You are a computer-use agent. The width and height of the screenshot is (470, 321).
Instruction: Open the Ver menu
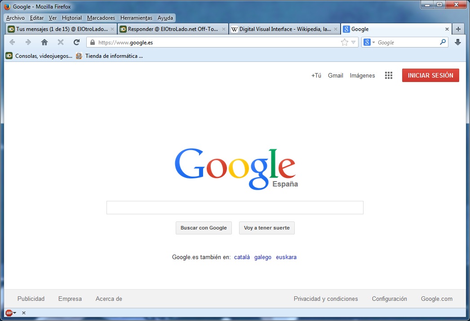pyautogui.click(x=53, y=18)
